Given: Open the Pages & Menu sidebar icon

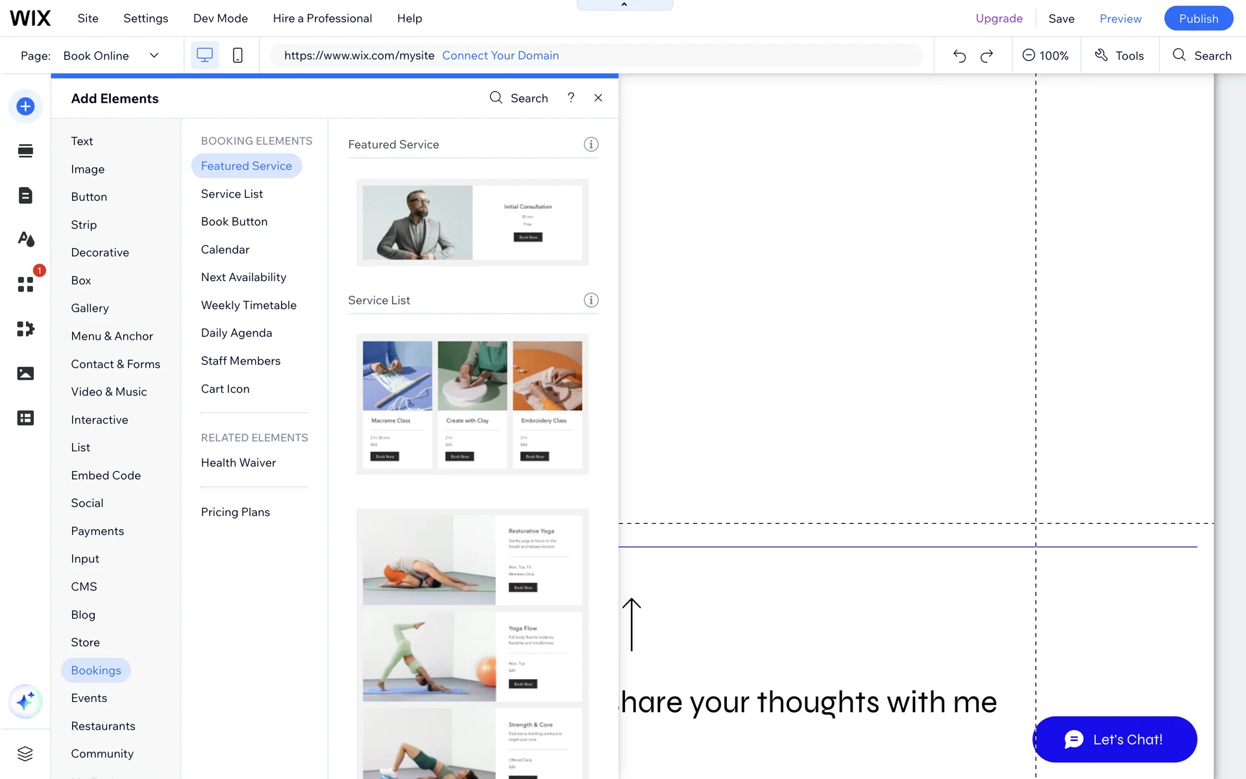Looking at the screenshot, I should click(25, 195).
